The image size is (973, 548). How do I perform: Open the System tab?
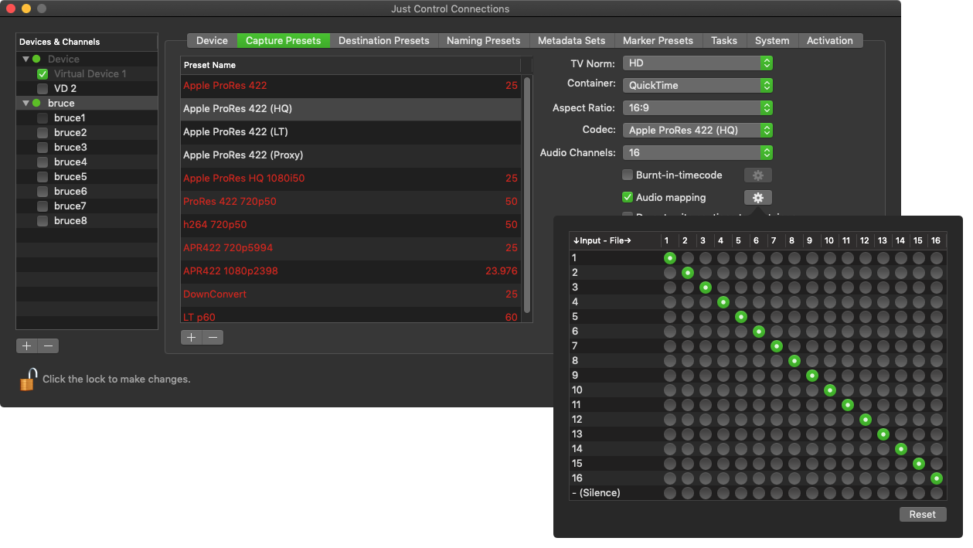772,40
